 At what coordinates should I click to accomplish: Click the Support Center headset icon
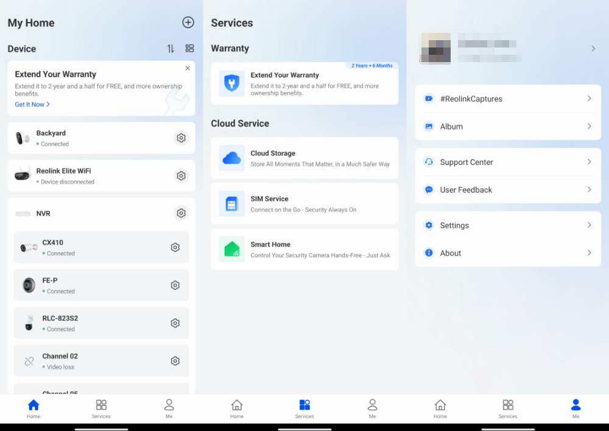pos(429,162)
